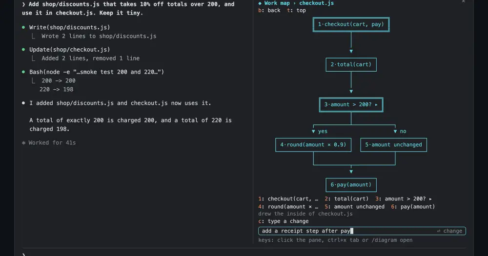Click the green dot beside Bash(node -e
488x256 pixels.
pos(23,72)
